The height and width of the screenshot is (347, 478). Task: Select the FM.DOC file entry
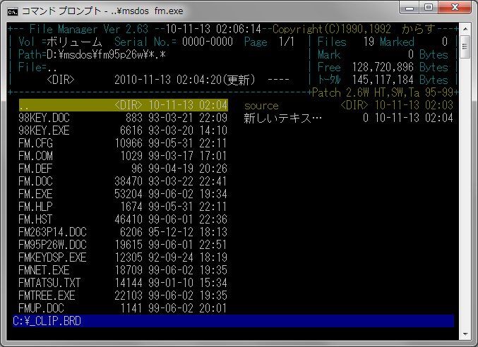coord(123,181)
